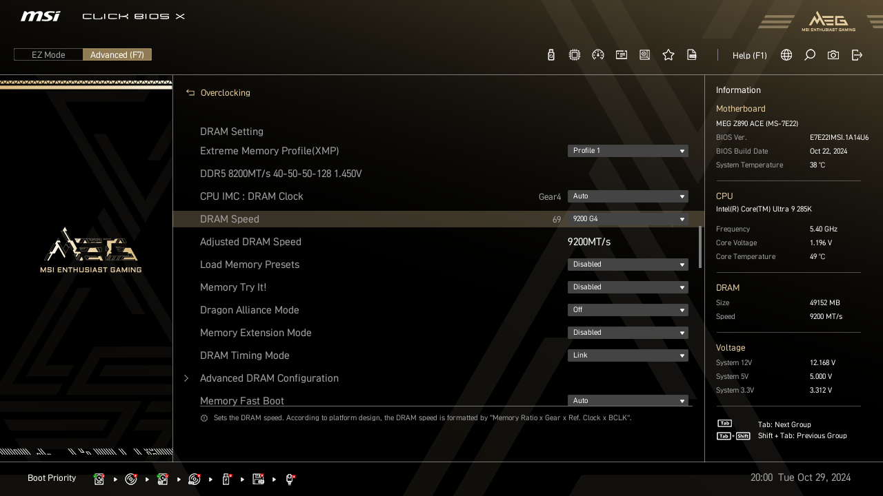Open the Extreme Memory Profile dropdown showing Profile 1

(x=628, y=151)
